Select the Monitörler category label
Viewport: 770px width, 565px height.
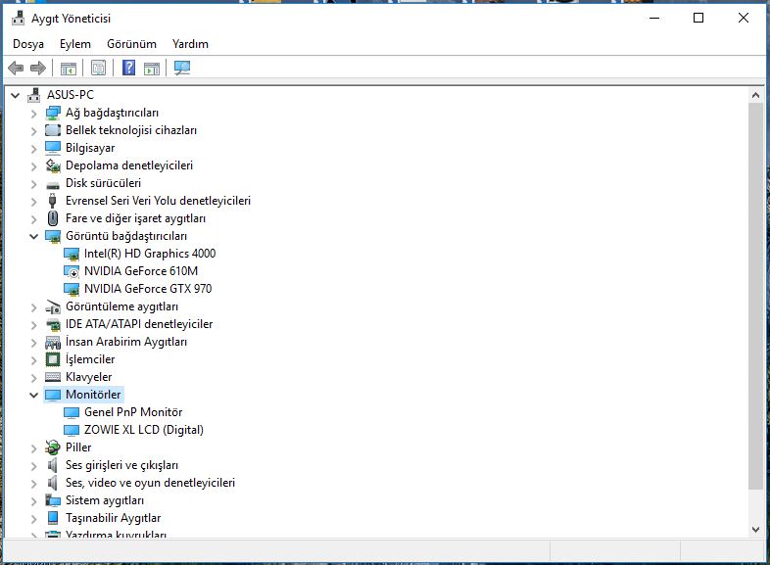tap(93, 395)
